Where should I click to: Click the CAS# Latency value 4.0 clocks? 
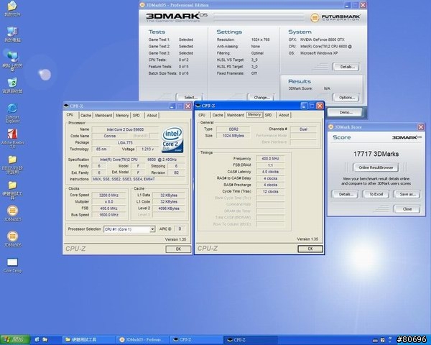270,172
